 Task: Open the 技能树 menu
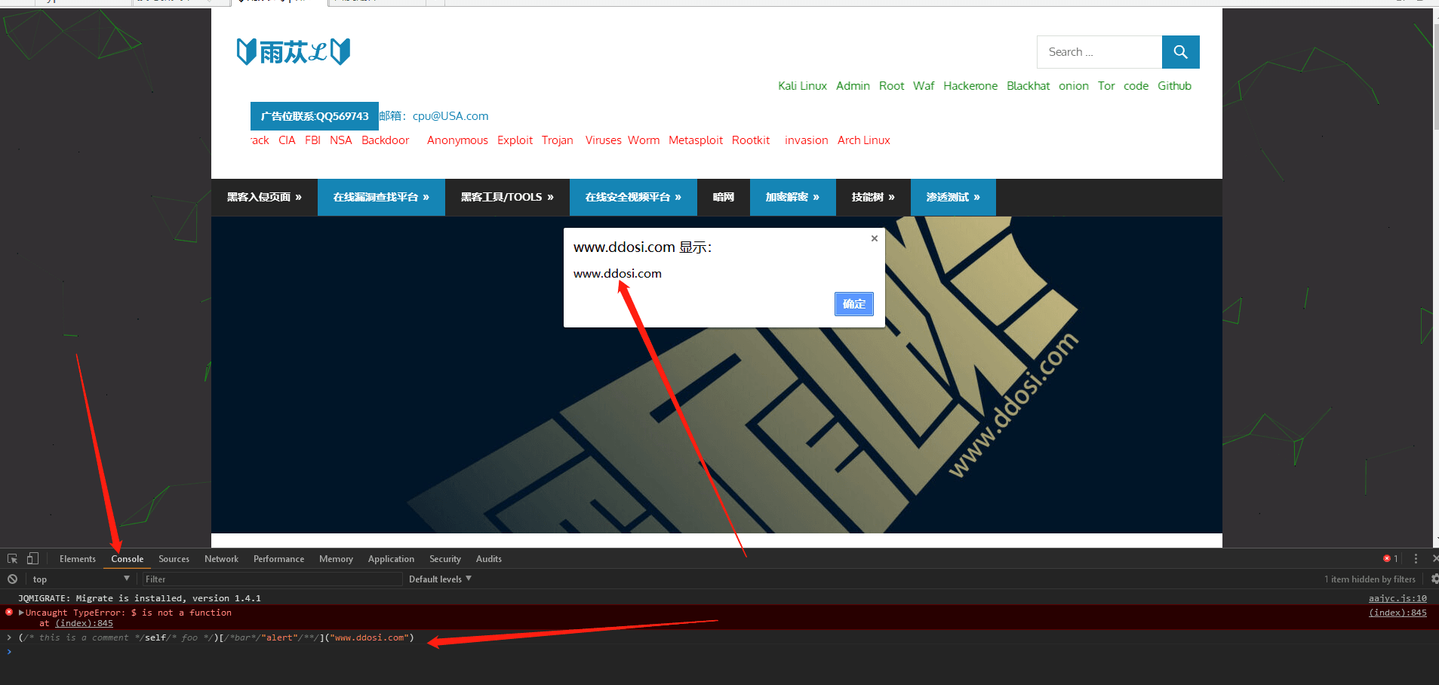point(873,198)
